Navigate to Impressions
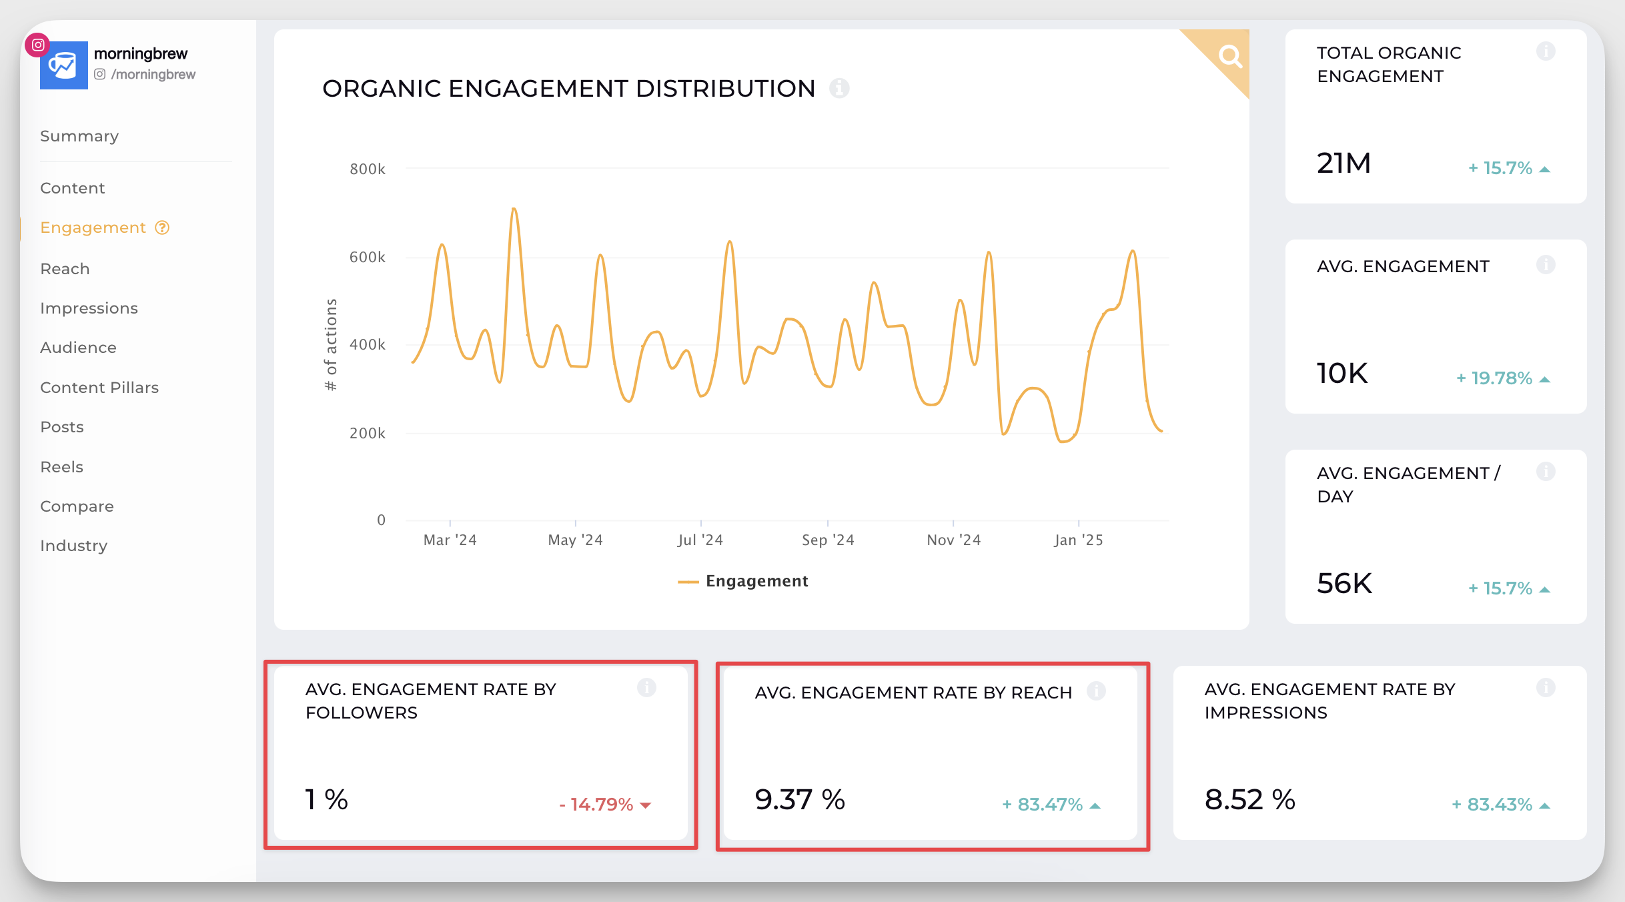The width and height of the screenshot is (1625, 902). click(89, 308)
